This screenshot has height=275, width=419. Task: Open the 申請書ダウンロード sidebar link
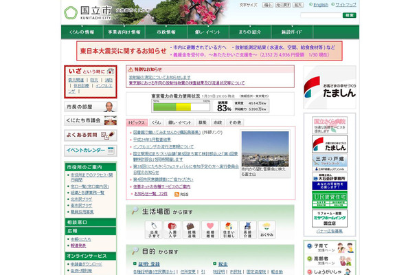87,264
